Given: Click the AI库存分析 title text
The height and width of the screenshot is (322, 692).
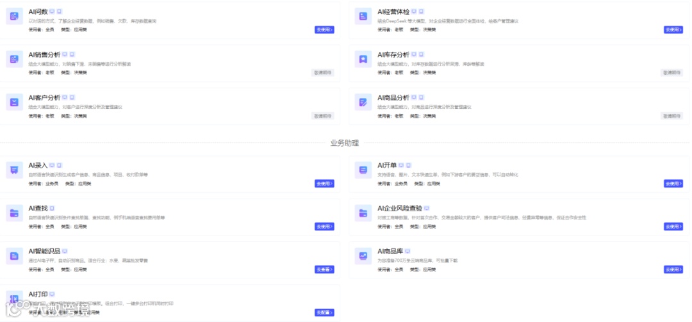Looking at the screenshot, I should pos(393,54).
